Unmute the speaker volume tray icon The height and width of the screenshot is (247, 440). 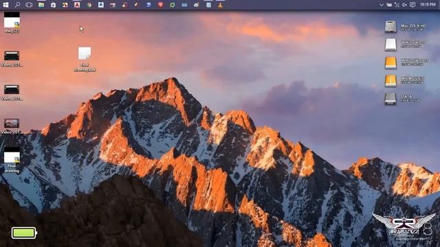[x=404, y=5]
